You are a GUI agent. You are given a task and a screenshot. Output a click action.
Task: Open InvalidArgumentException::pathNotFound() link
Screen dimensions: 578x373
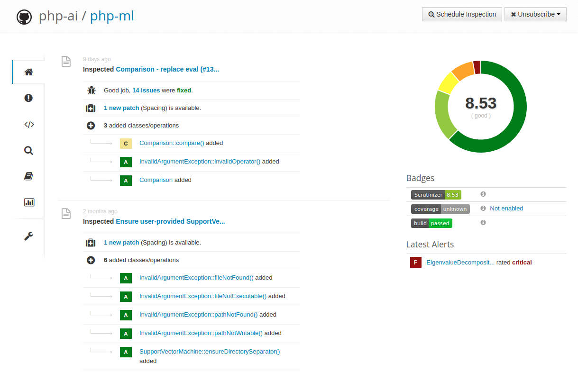point(199,315)
